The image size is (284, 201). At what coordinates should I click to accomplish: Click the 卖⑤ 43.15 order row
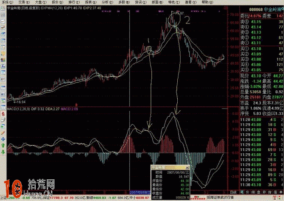click(262, 22)
